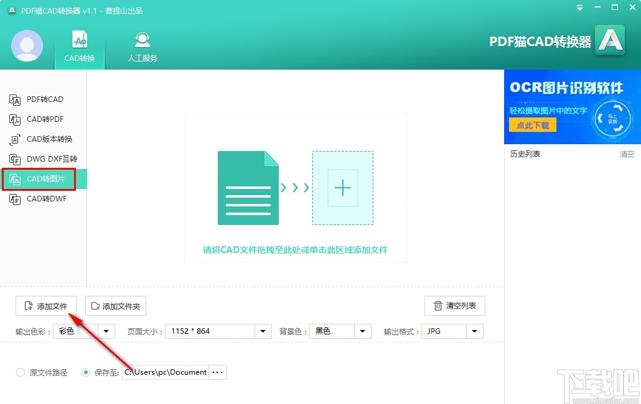Select CAD转图片 in sidebar
The image size is (641, 404).
pos(44,179)
